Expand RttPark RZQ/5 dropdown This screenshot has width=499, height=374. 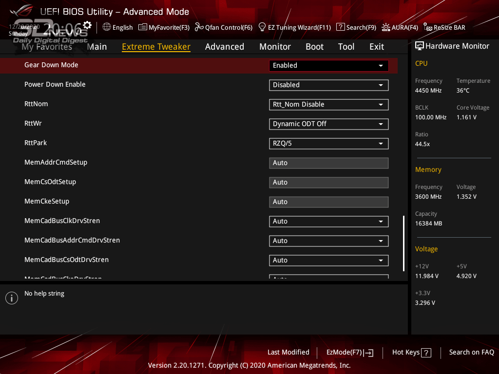pos(329,144)
